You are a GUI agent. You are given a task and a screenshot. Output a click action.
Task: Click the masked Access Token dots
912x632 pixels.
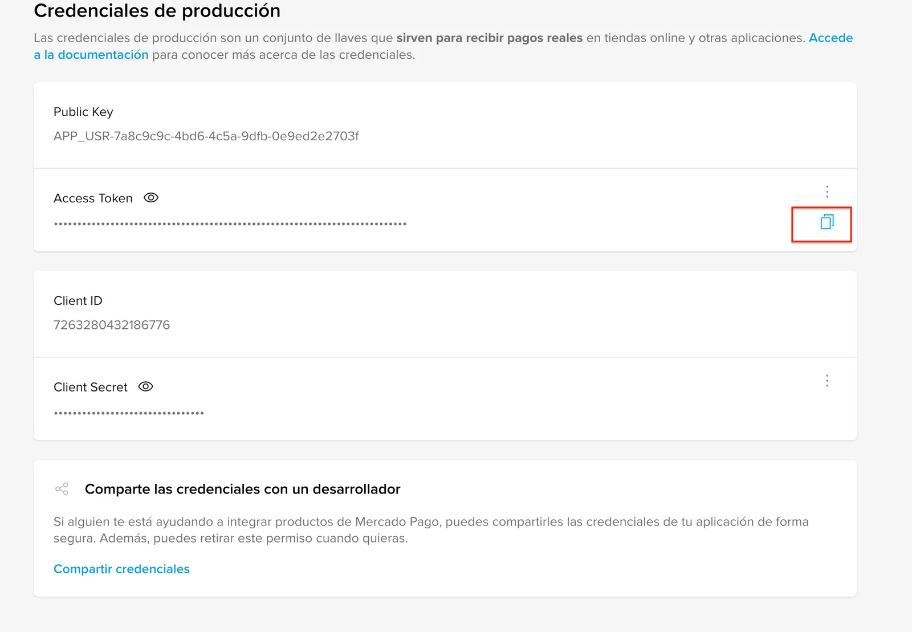[230, 224]
